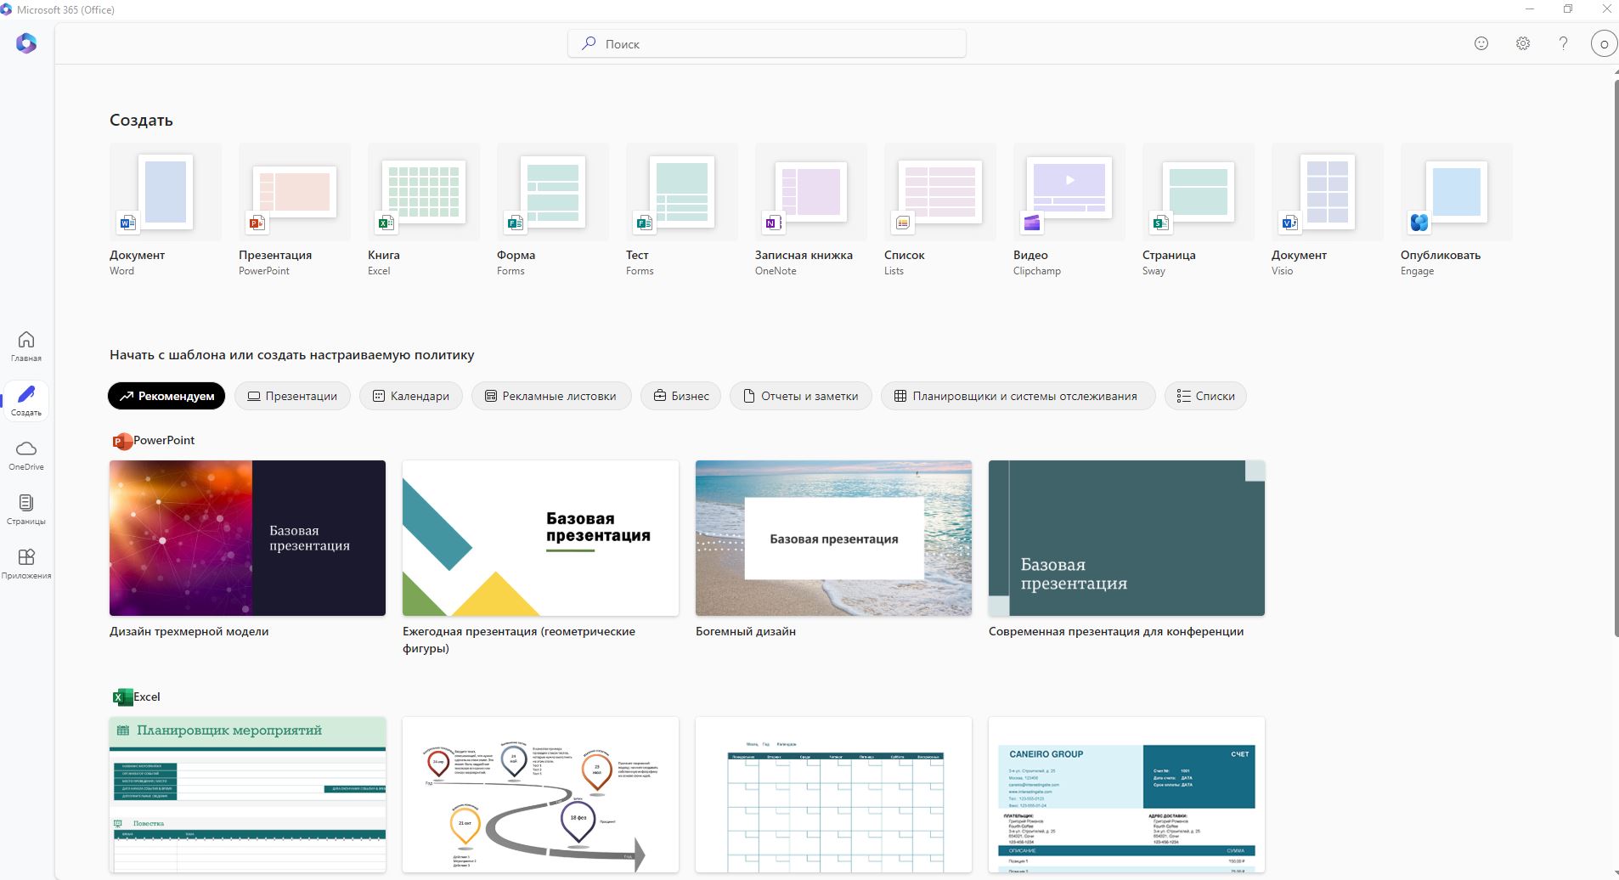
Task: Open Ежегодная презентация geometric template thumbnail
Action: tap(540, 538)
